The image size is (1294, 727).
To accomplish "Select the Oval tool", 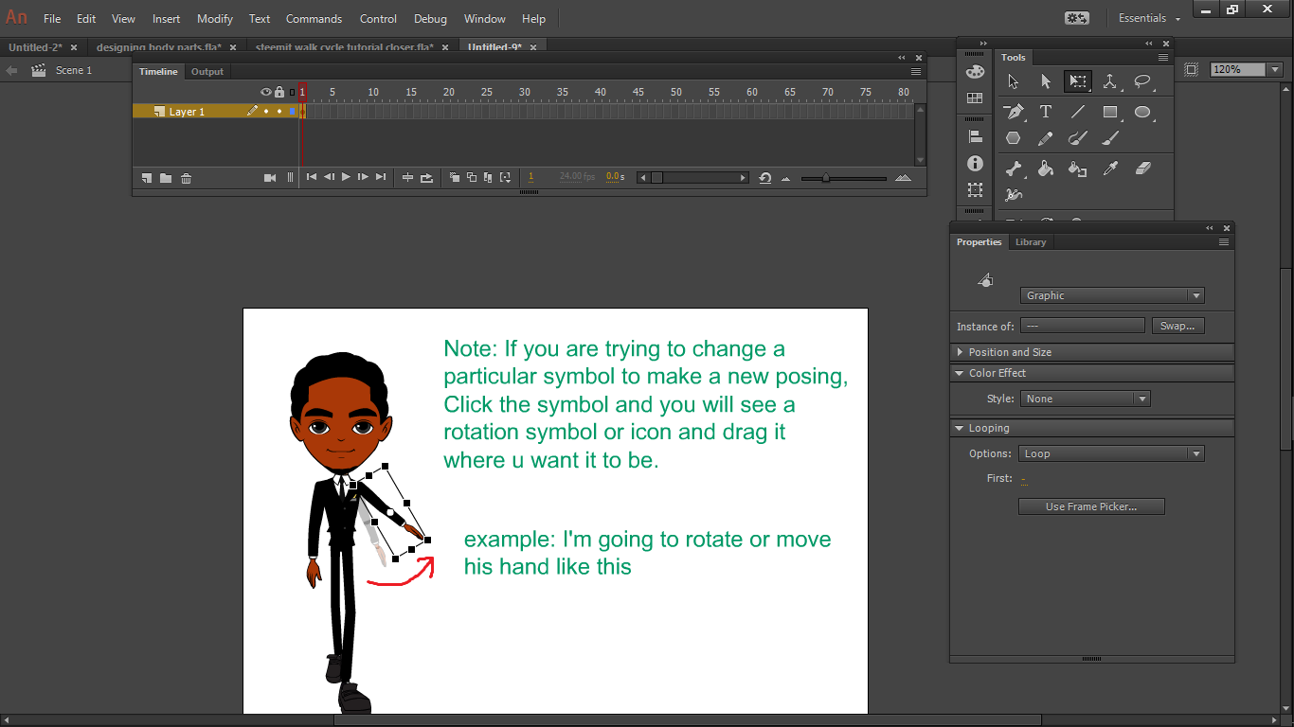I will 1142,112.
